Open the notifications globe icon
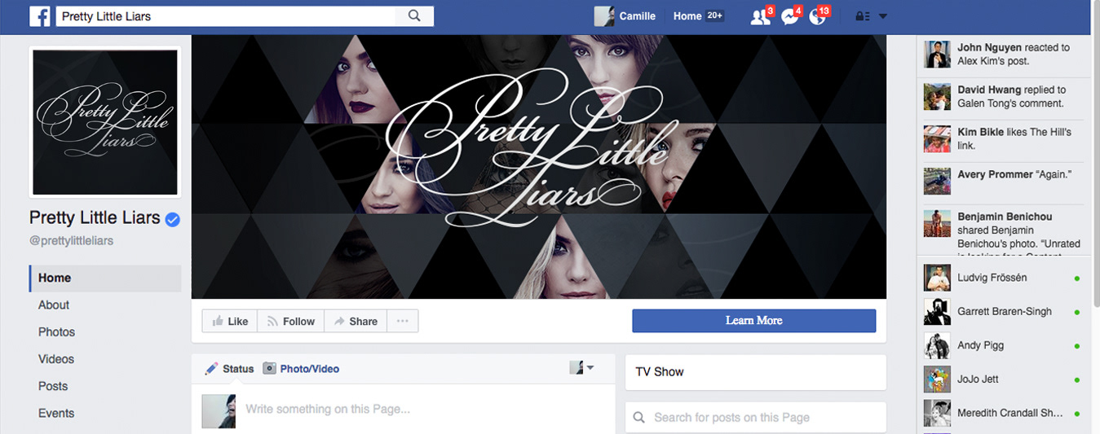 818,16
